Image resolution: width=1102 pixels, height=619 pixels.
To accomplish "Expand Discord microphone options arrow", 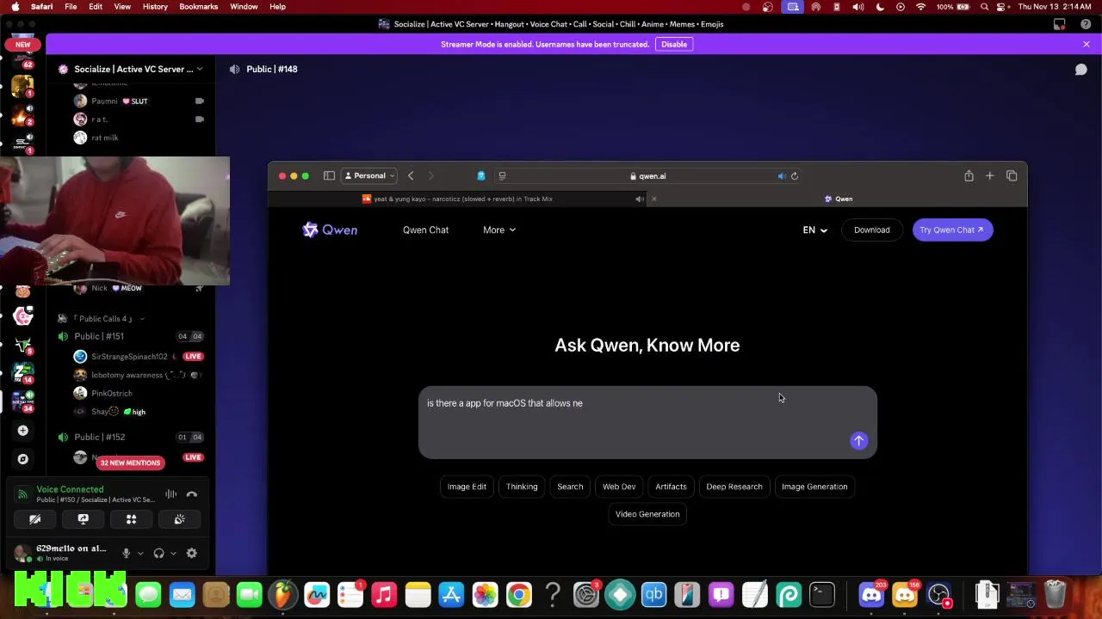I will point(139,553).
